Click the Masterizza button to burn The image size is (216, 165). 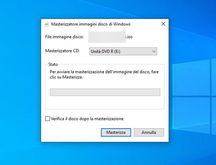pos(116,132)
